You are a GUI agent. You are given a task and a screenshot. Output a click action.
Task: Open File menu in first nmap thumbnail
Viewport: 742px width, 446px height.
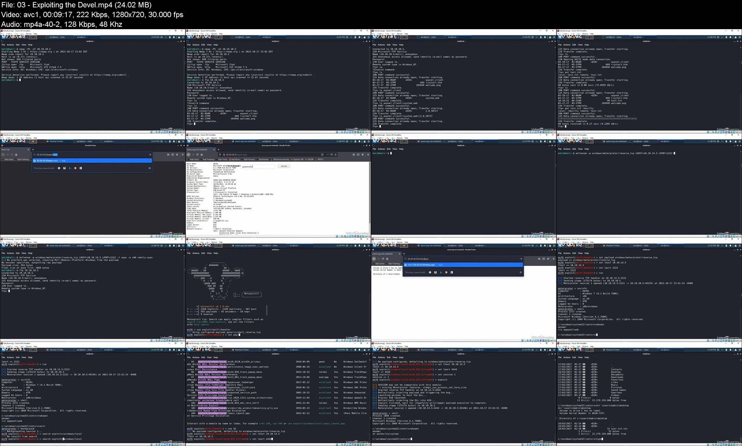pyautogui.click(x=3, y=45)
